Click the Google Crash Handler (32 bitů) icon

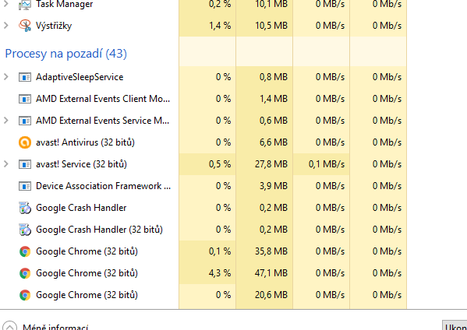pyautogui.click(x=25, y=230)
